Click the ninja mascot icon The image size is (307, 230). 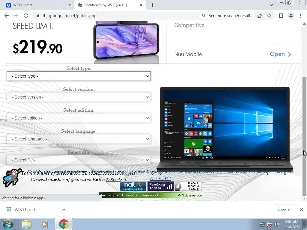click(x=12, y=178)
